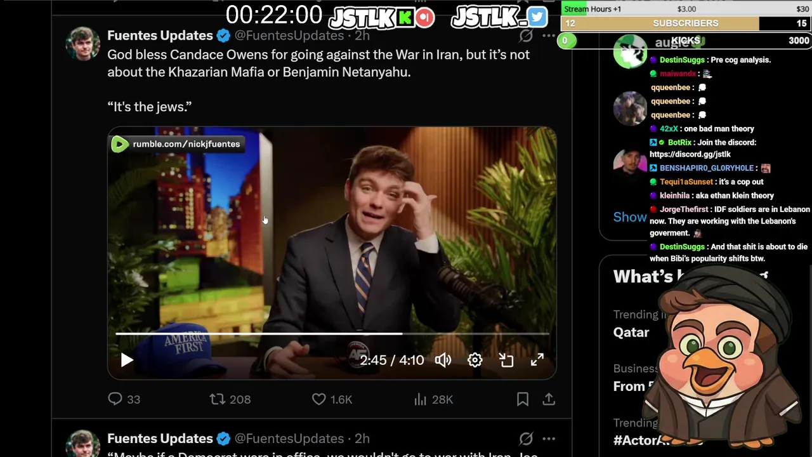The width and height of the screenshot is (812, 457).
Task: Click the Grok icon on the second post
Action: pyautogui.click(x=526, y=439)
